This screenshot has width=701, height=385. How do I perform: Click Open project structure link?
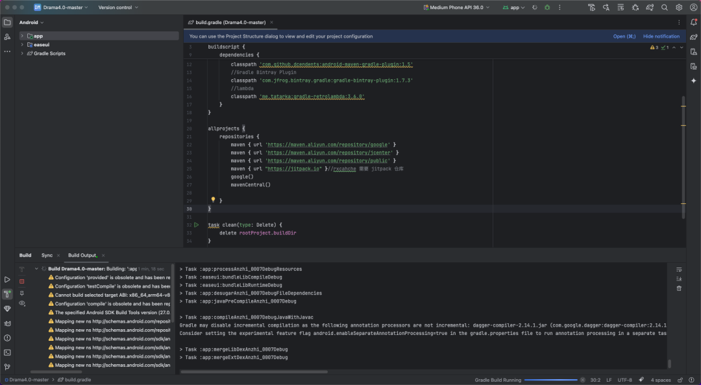click(624, 36)
